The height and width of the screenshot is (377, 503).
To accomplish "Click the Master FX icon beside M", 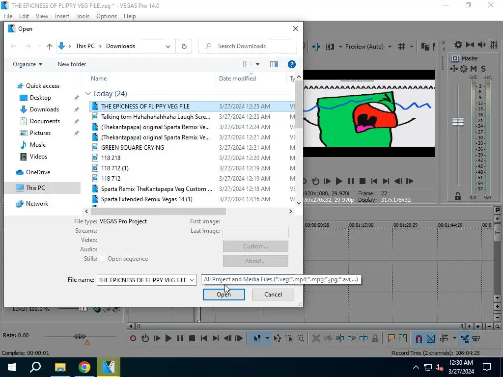I will (x=453, y=69).
